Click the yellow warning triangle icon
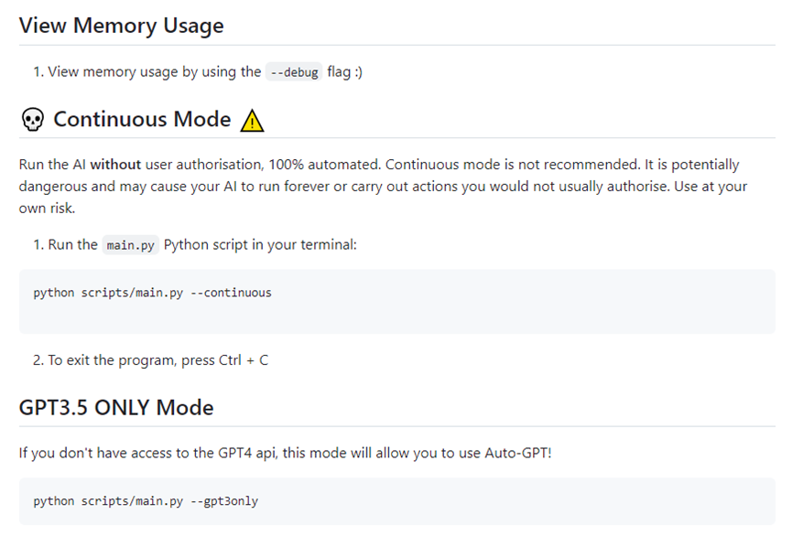Image resolution: width=792 pixels, height=536 pixels. coord(252,121)
